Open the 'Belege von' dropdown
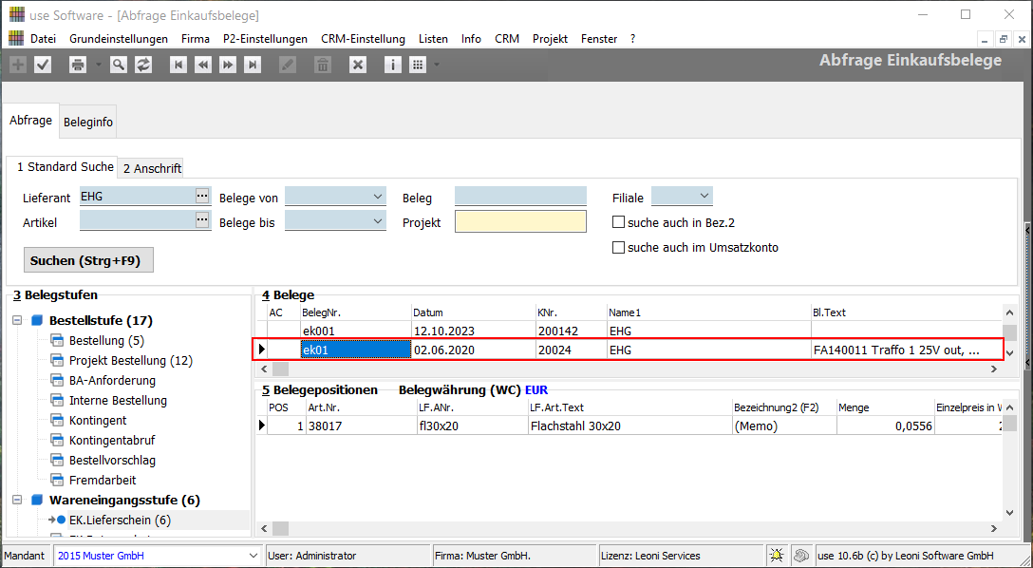Viewport: 1033px width, 568px height. [378, 197]
